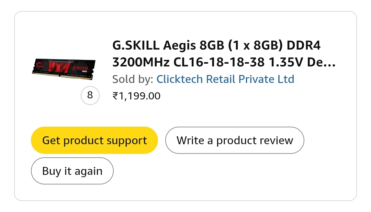Tap the red Aegis label on the RAM stick
Screen dimensions: 371x212
[80, 67]
